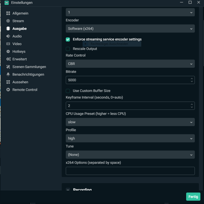Expand the CPU Usage Preset dropdown
This screenshot has height=204, width=204.
pos(130,122)
